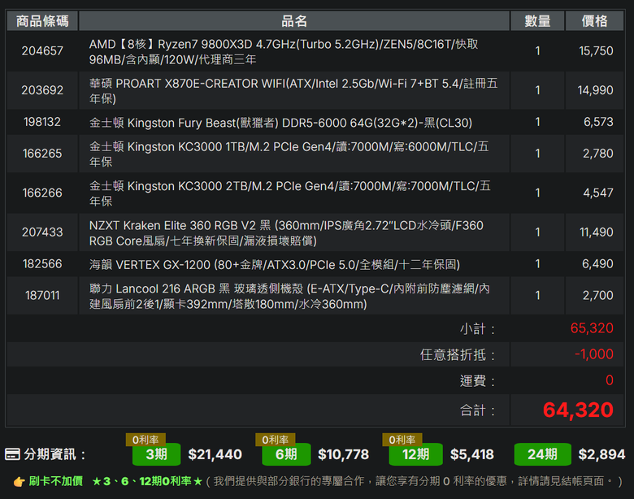Click the 海韻 VERTEX GX-1200 product name
This screenshot has height=499, width=634.
click(275, 264)
